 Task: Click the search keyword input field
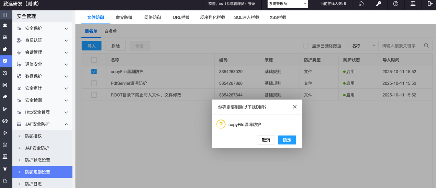click(400, 46)
